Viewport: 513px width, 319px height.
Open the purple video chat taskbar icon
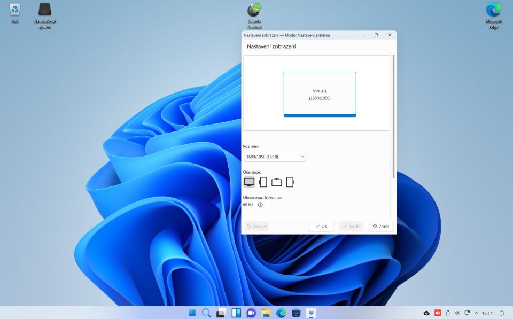pos(251,313)
